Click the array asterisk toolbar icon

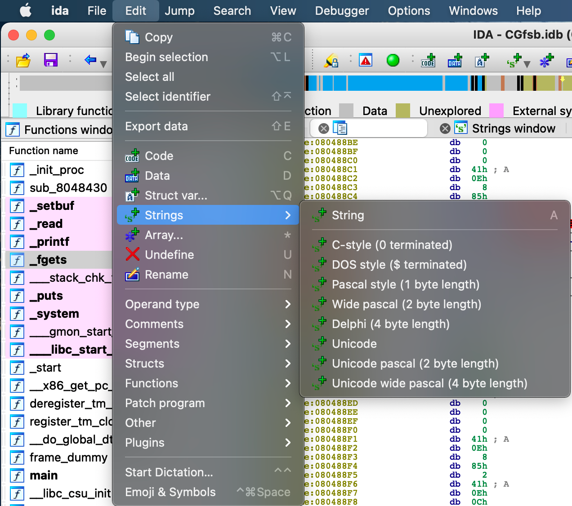(x=546, y=60)
